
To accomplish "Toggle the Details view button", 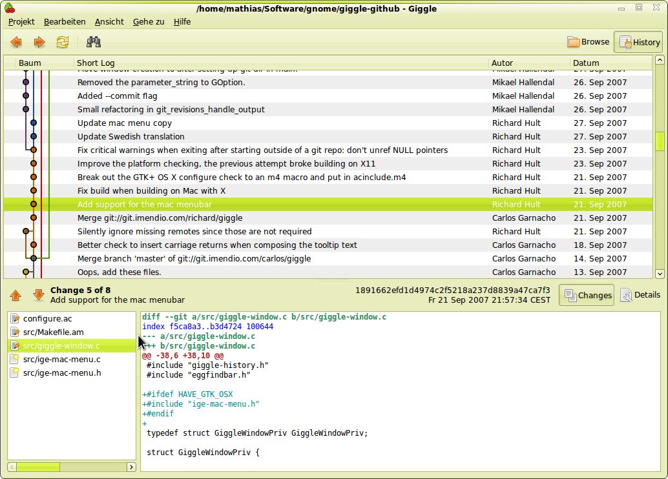I will click(x=641, y=294).
